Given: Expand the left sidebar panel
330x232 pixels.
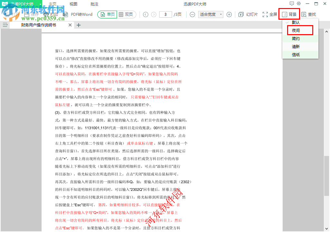Looking at the screenshot, I should [5, 25].
